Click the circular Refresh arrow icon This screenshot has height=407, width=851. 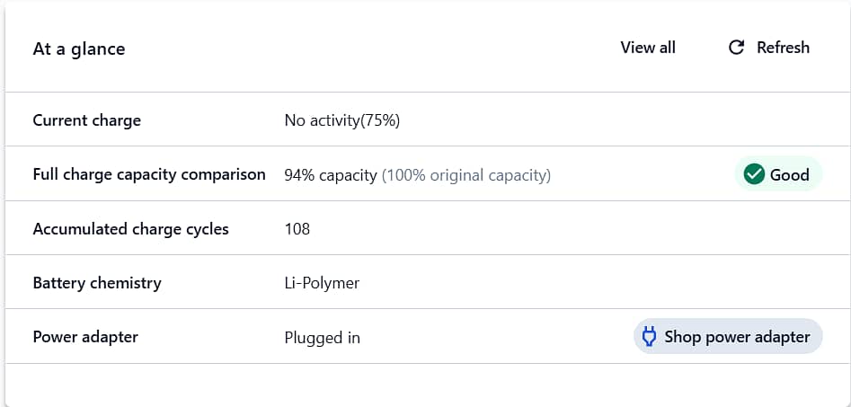point(736,48)
